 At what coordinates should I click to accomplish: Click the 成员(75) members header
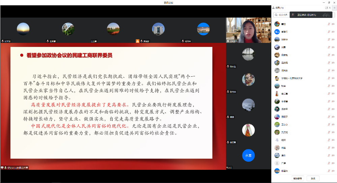tap(279, 8)
